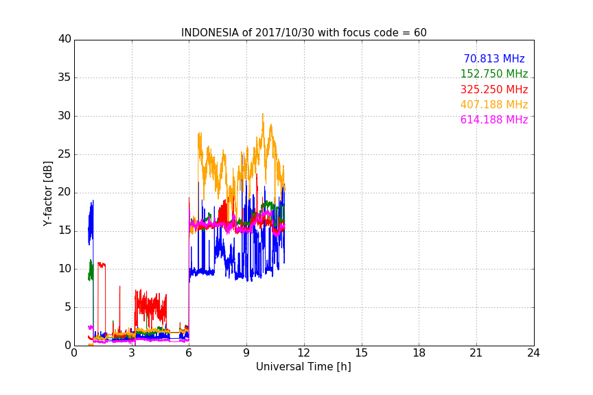This screenshot has width=593, height=395.
Task: Select the 70.813 MHz legend label
Action: click(x=494, y=59)
